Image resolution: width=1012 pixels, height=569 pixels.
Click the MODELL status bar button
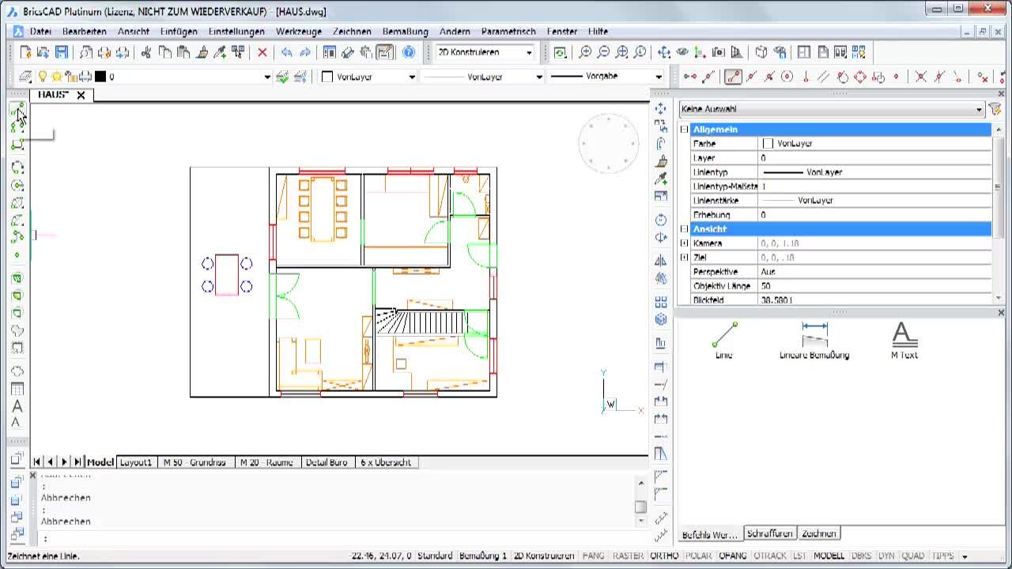point(829,556)
